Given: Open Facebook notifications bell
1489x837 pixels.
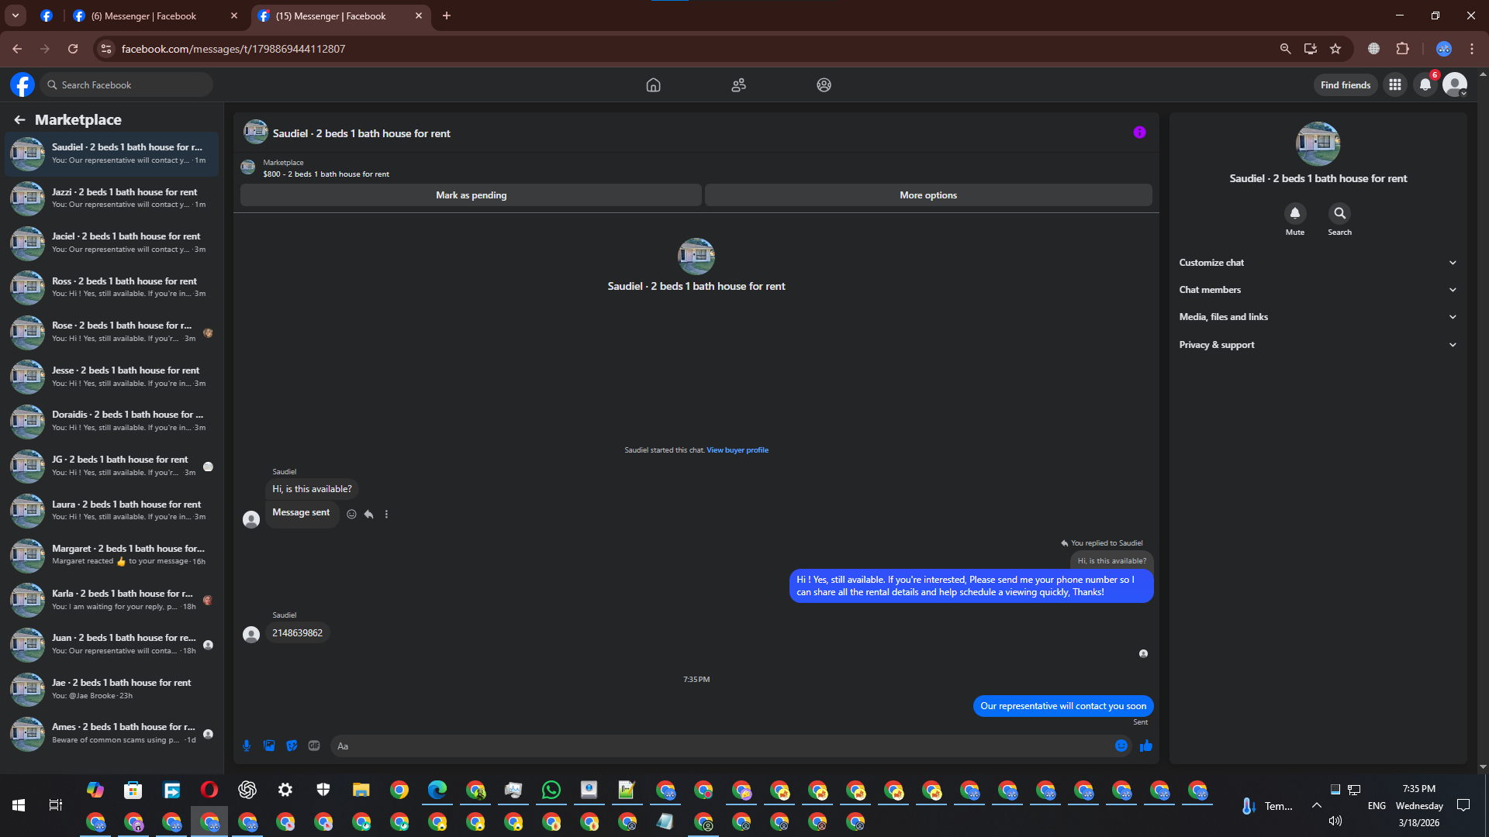Looking at the screenshot, I should click(x=1425, y=85).
